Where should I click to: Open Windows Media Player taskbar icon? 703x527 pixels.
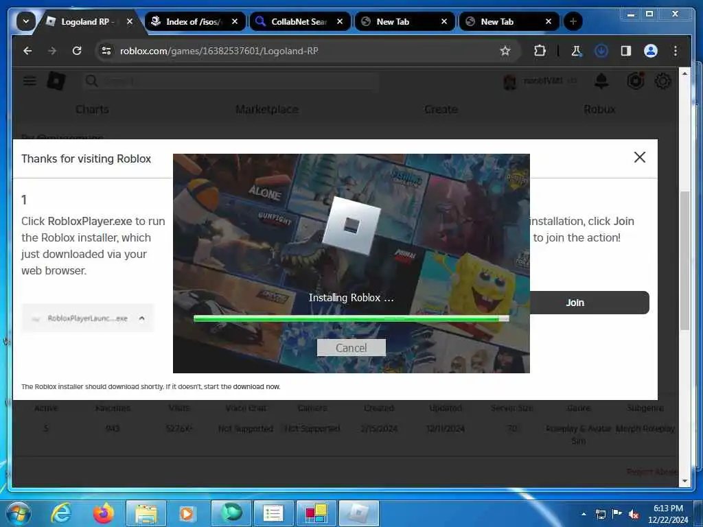186,513
